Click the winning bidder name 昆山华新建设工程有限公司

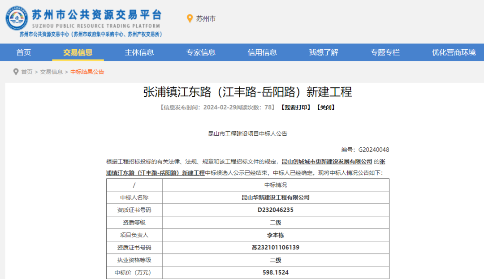pos(275,197)
